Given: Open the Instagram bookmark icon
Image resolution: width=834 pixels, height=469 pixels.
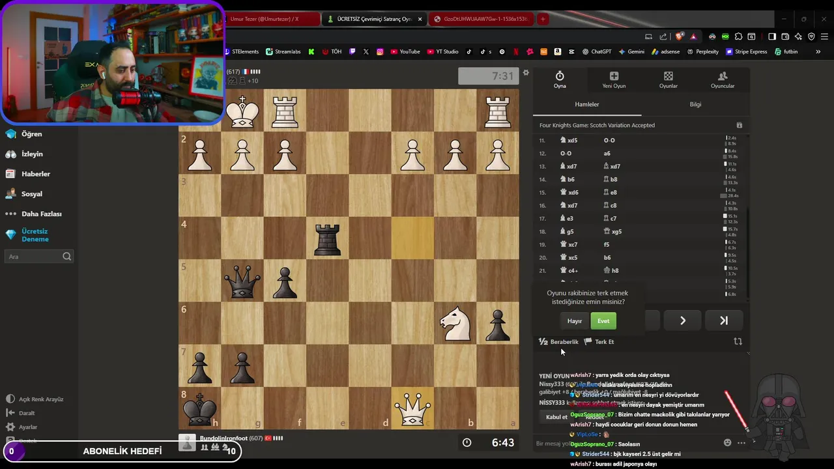Looking at the screenshot, I should (381, 51).
